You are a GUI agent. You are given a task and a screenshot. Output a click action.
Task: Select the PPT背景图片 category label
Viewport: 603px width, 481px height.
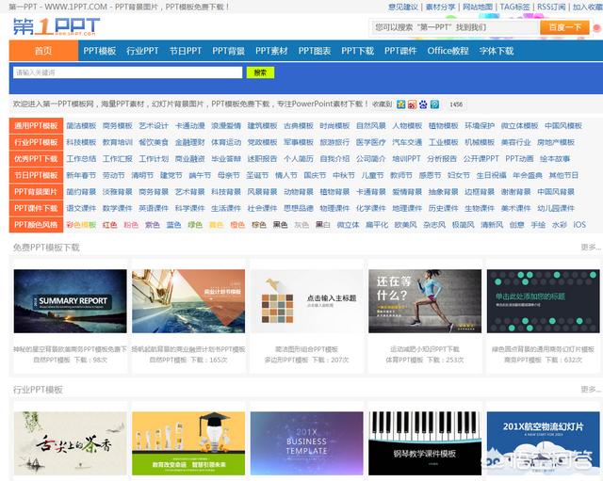click(36, 192)
